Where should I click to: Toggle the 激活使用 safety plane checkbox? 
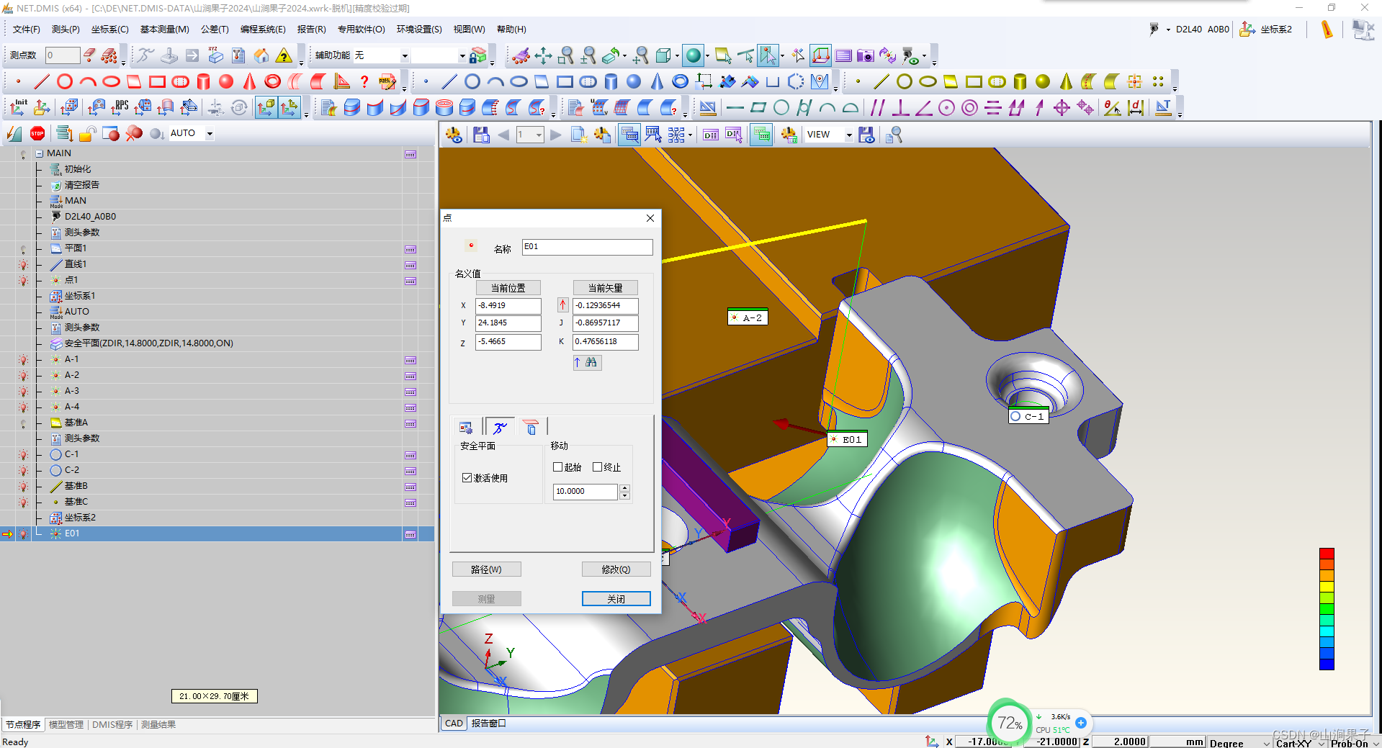pyautogui.click(x=467, y=477)
